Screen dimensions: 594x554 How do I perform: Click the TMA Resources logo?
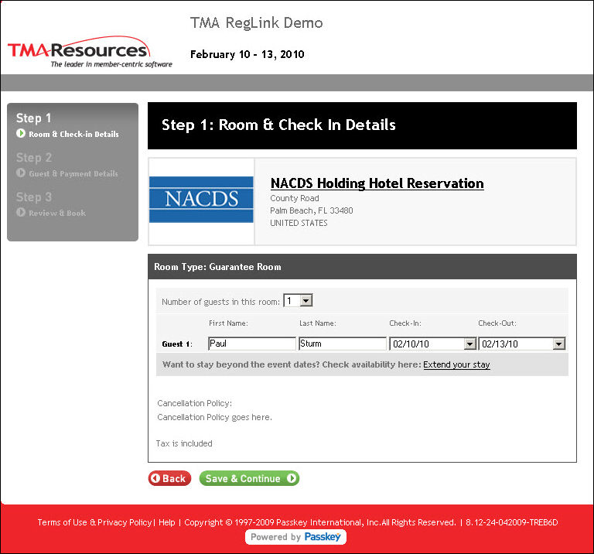tap(90, 53)
